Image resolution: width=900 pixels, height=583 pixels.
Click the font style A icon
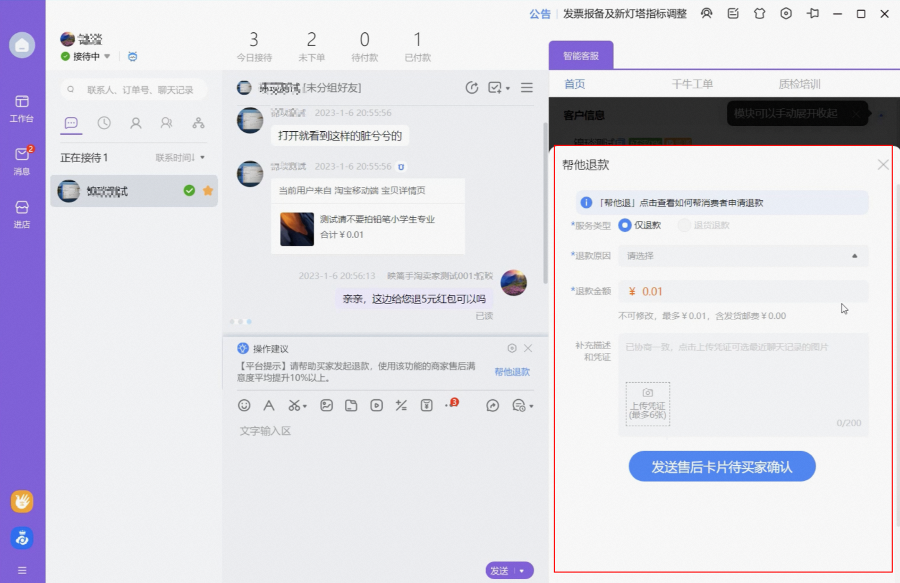[x=269, y=405]
